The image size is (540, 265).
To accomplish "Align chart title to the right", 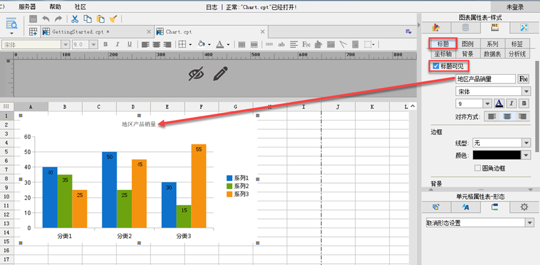I will pyautogui.click(x=522, y=116).
